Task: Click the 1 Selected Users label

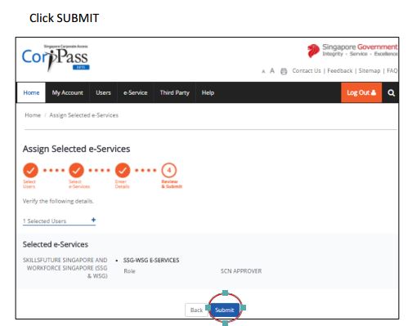Action: (x=44, y=221)
